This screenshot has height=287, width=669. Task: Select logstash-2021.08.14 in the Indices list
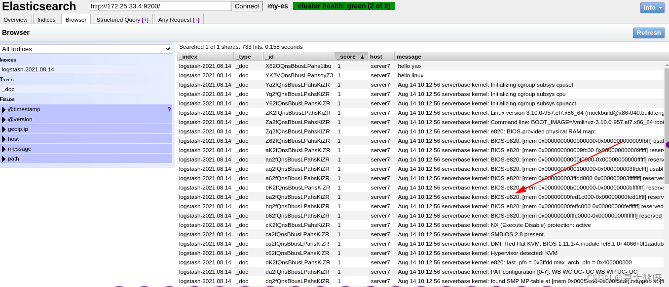coord(86,69)
